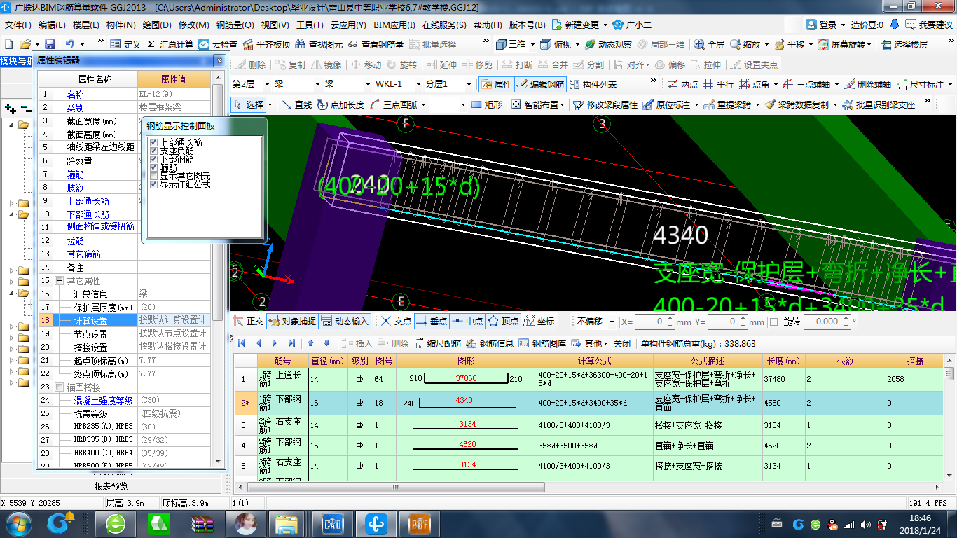This screenshot has height=538, width=957.
Task: Run 汇总计算 summary calculation
Action: coord(170,44)
